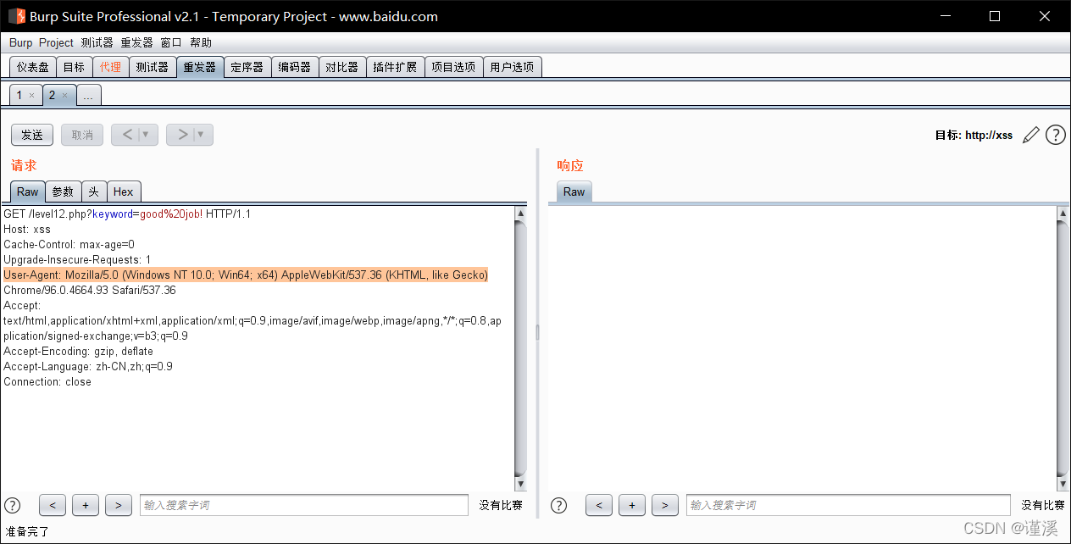Select response Raw tab
The width and height of the screenshot is (1071, 544).
(574, 192)
